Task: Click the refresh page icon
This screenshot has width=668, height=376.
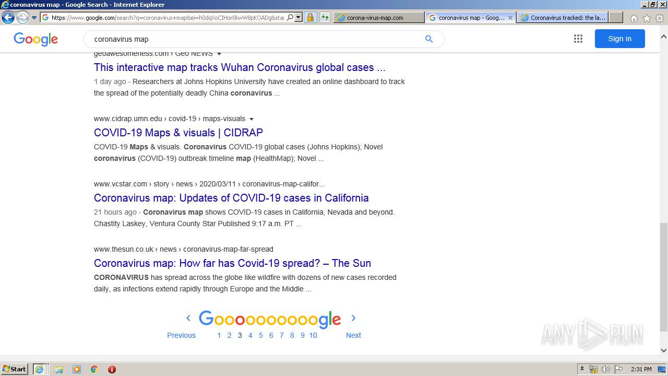Action: pyautogui.click(x=325, y=17)
